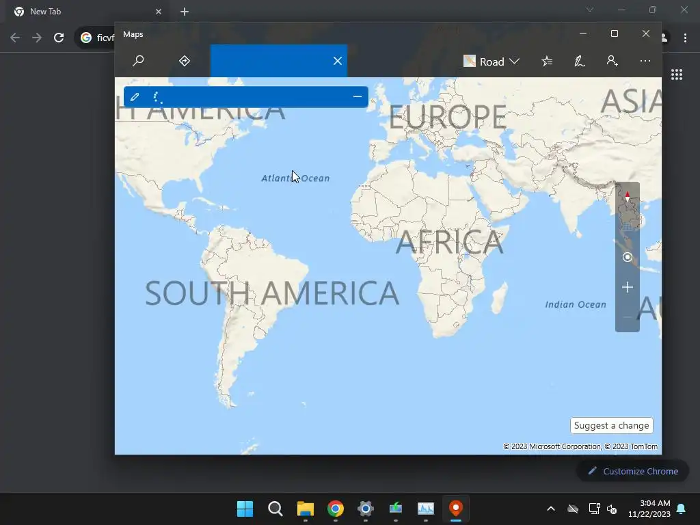This screenshot has height=525, width=700.
Task: Click the Chrome address bar
Action: click(x=94, y=38)
